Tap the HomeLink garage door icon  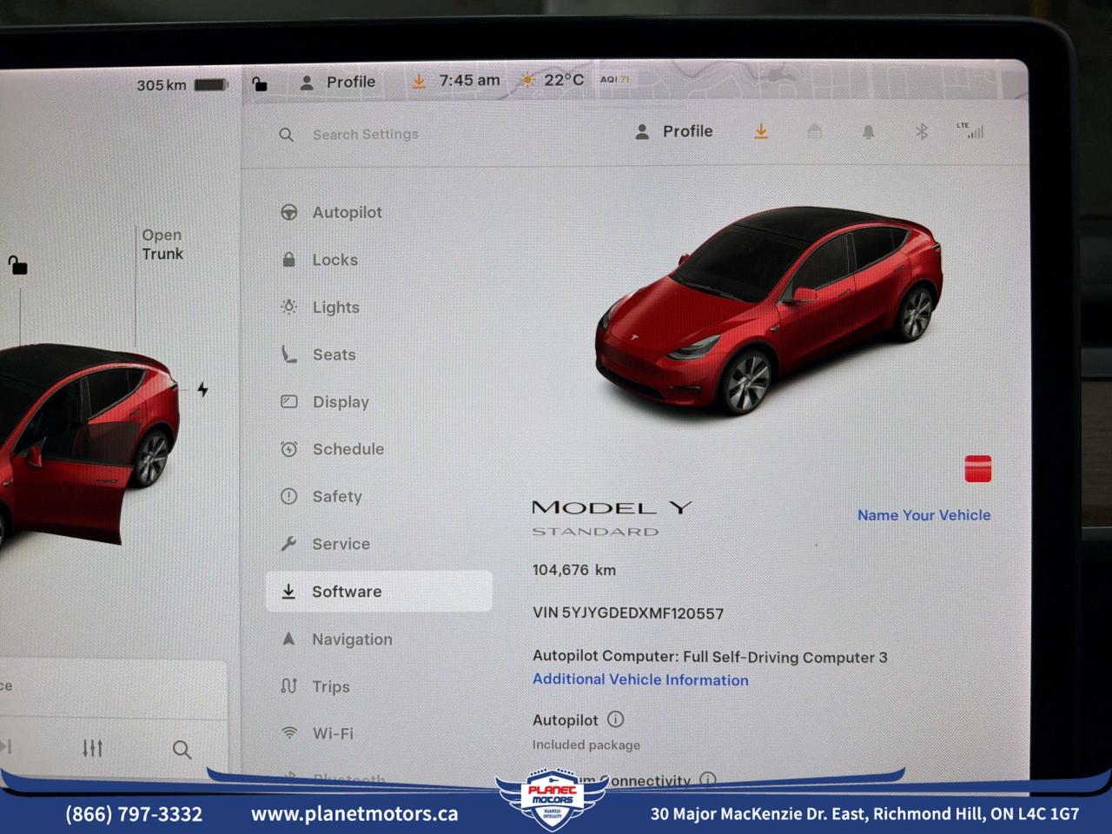(815, 131)
